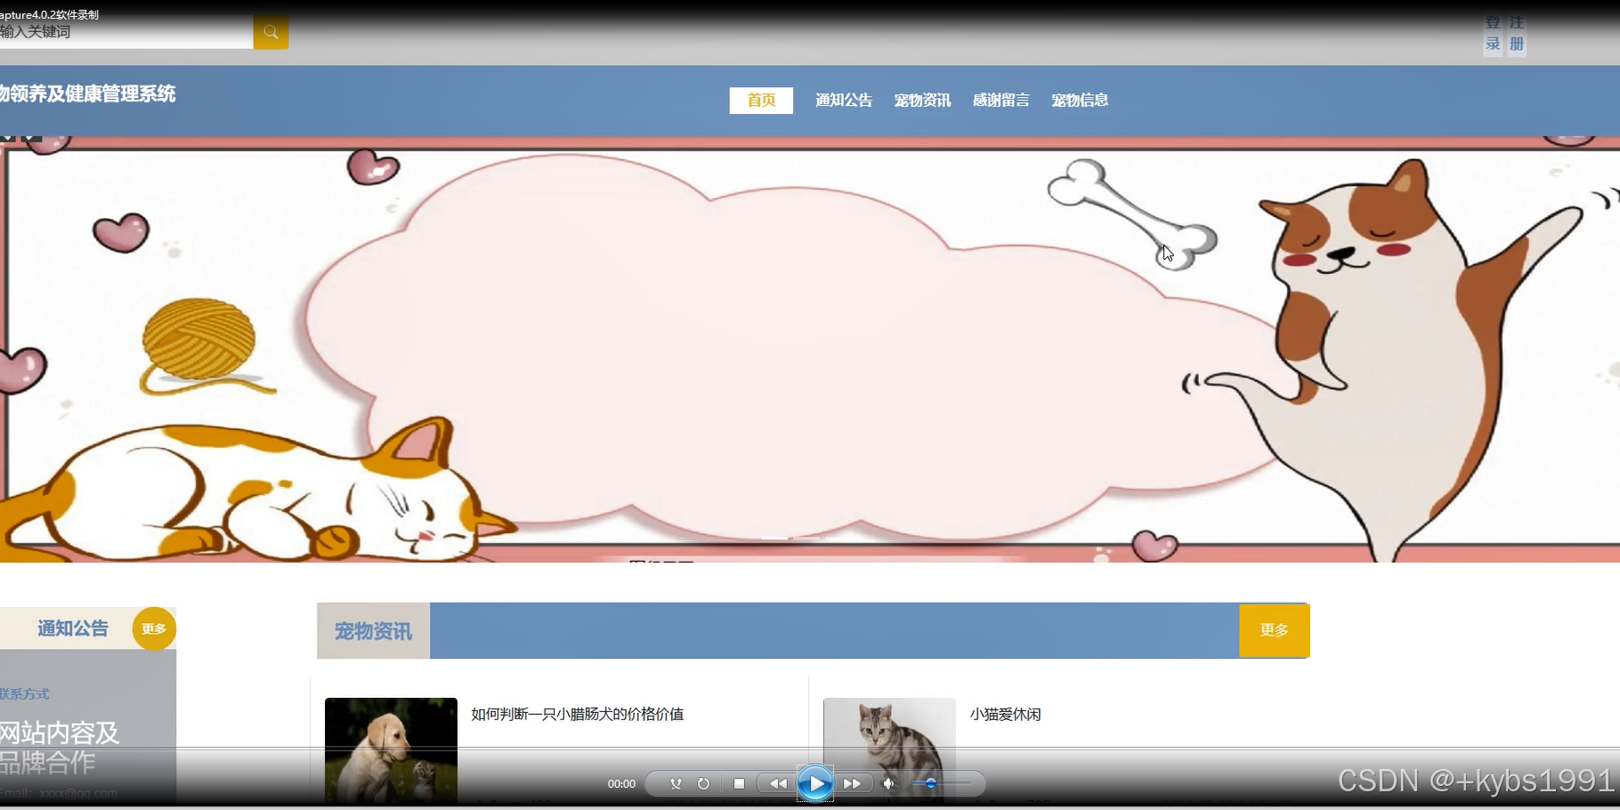
Task: Open article titled 小猫爱休闲
Action: [x=1005, y=714]
